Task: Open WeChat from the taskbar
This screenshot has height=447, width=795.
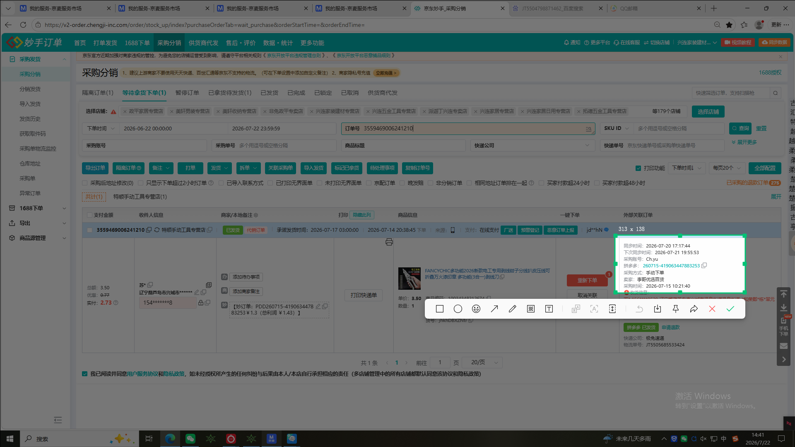Action: [x=190, y=439]
